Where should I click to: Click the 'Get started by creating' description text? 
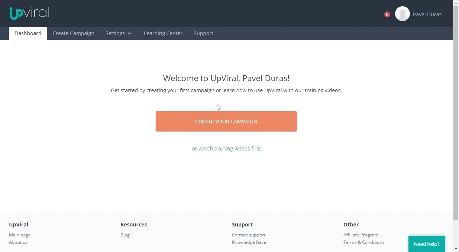(226, 90)
